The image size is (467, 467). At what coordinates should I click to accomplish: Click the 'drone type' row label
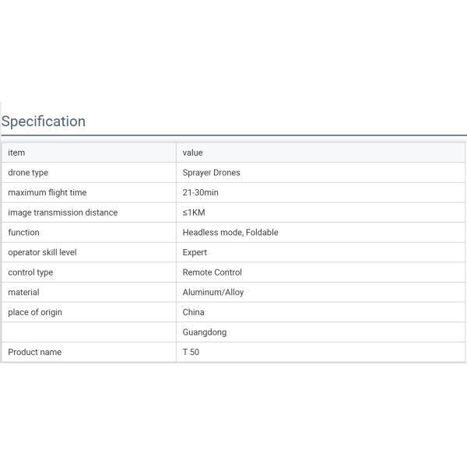click(x=28, y=173)
